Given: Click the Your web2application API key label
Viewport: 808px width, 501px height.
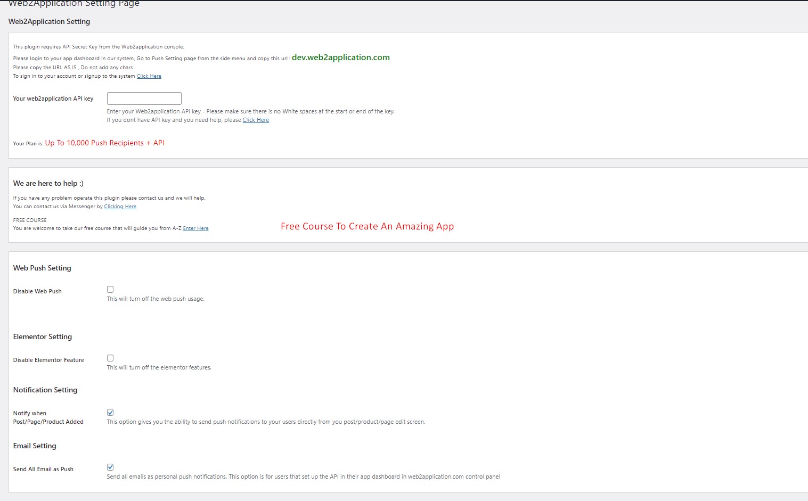Looking at the screenshot, I should pos(53,98).
